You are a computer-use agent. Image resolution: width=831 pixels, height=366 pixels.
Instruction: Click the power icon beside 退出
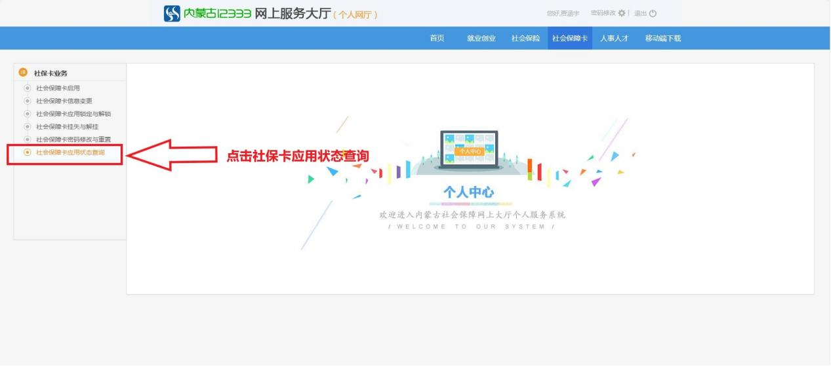(653, 13)
